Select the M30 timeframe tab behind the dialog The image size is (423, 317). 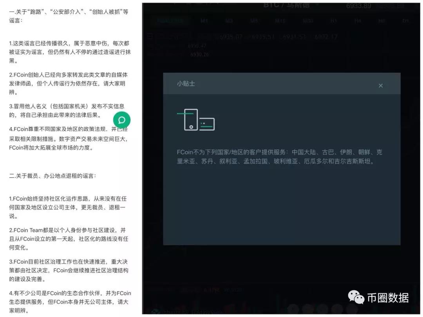(x=308, y=21)
